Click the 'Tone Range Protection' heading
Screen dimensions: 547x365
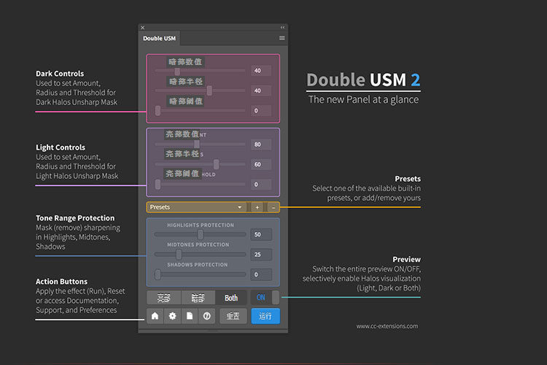[75, 218]
